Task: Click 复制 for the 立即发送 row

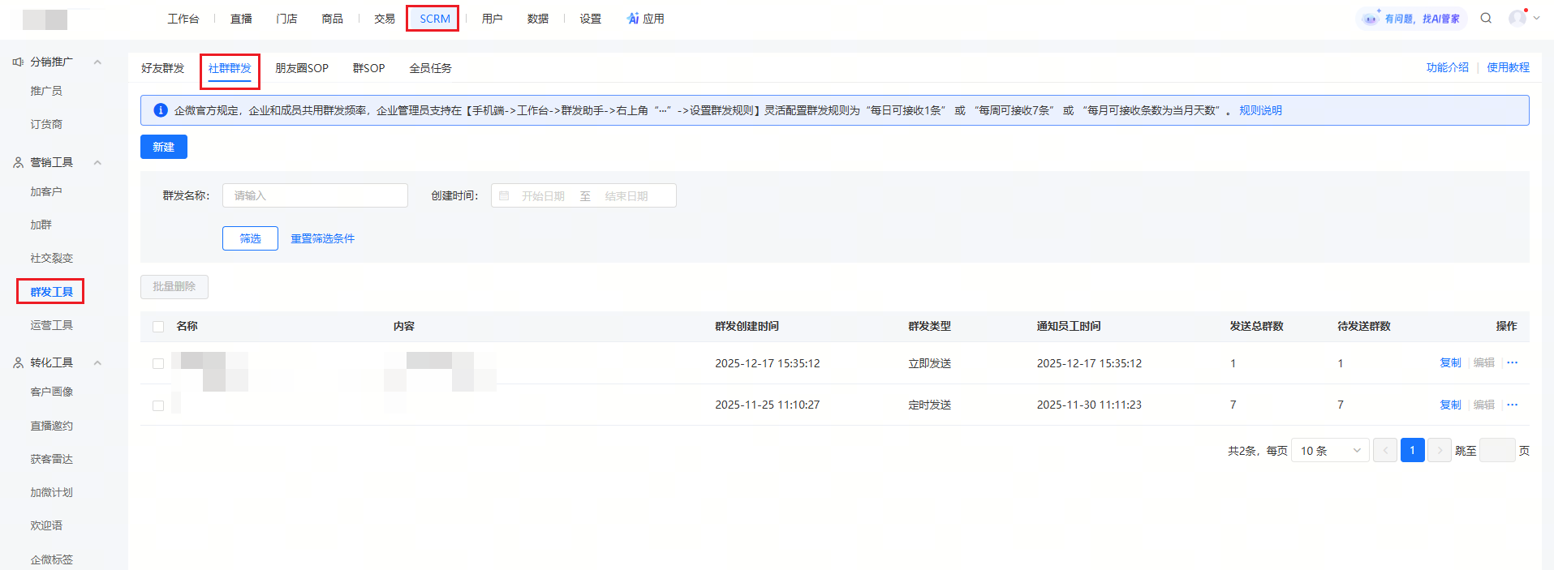Action: [1450, 362]
